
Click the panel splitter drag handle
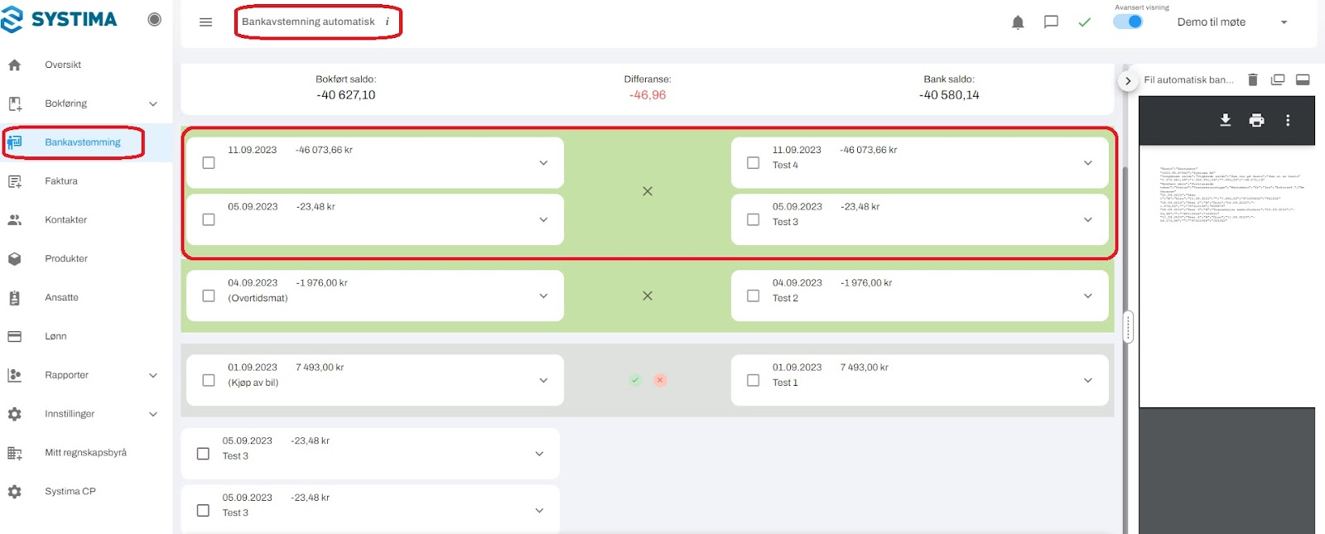1128,327
